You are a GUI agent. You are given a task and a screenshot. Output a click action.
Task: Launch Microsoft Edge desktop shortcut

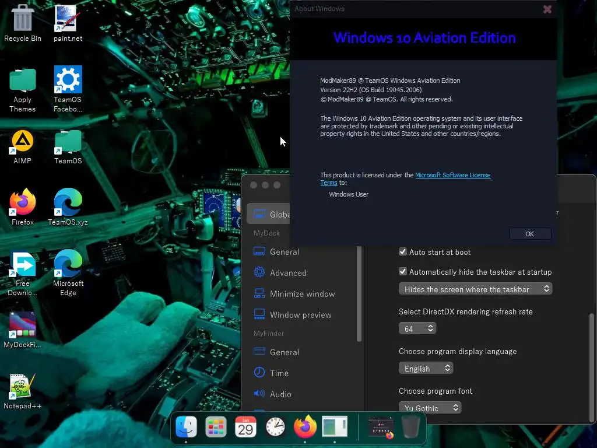(68, 273)
